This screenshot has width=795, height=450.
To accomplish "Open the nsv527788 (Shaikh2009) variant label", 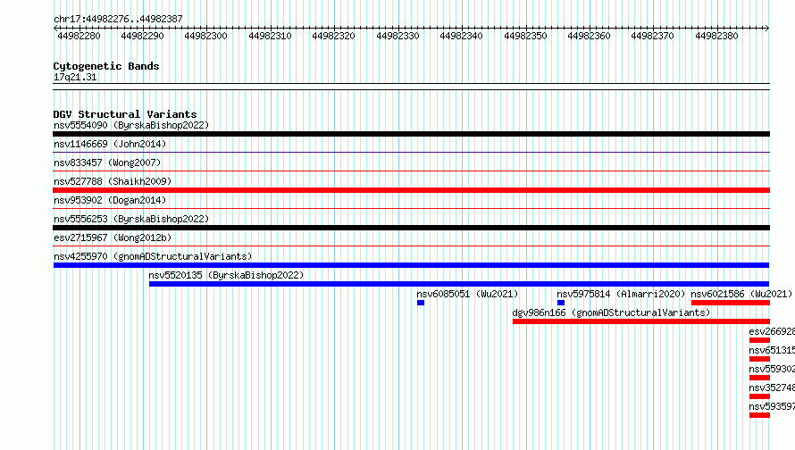I will click(113, 181).
